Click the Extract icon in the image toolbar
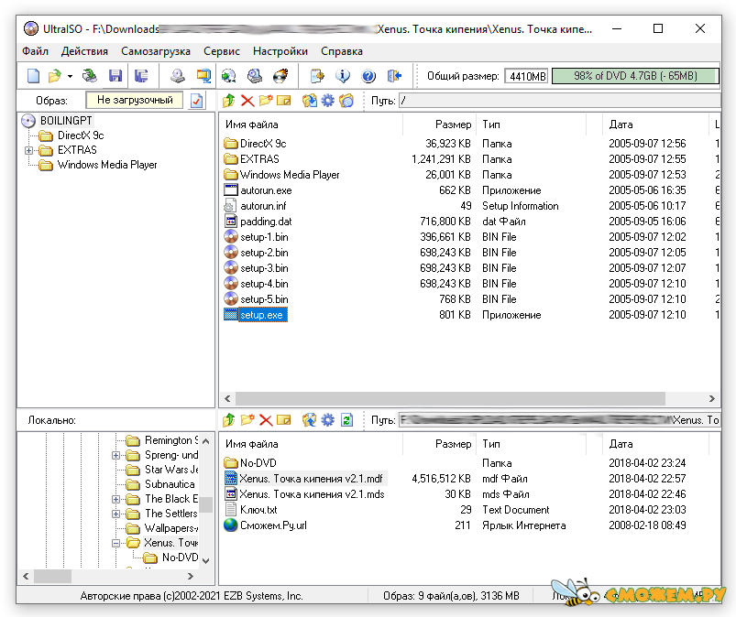The image size is (736, 617). coord(309,101)
